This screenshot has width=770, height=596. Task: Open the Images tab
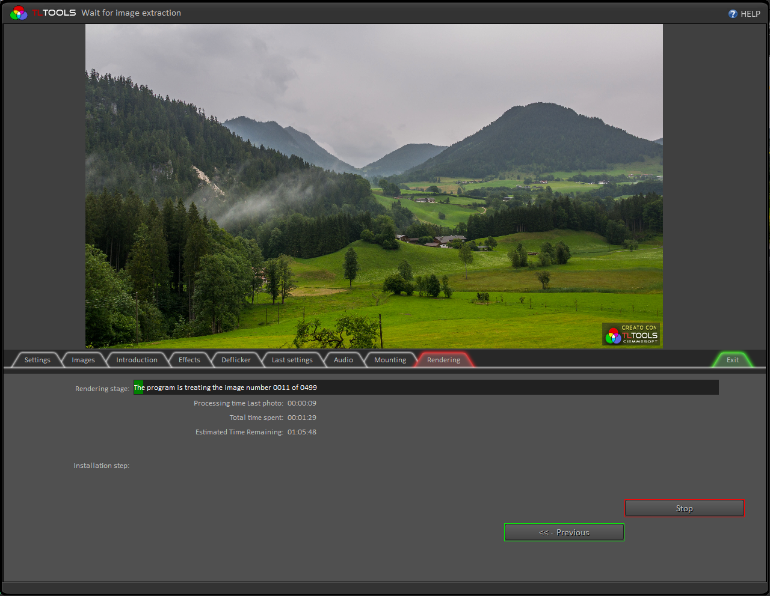pos(83,360)
